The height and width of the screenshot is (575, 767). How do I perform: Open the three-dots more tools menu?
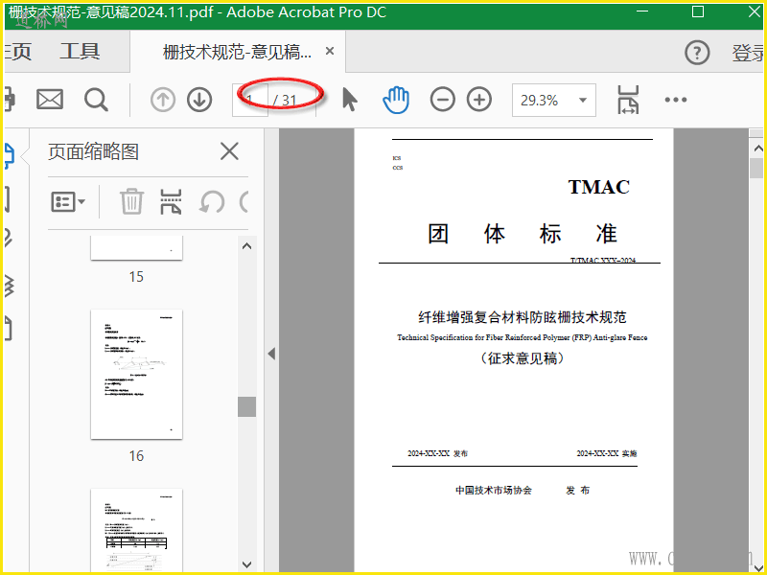pyautogui.click(x=676, y=100)
